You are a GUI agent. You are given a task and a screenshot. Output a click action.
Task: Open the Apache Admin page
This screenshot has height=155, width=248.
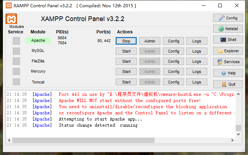point(149,41)
